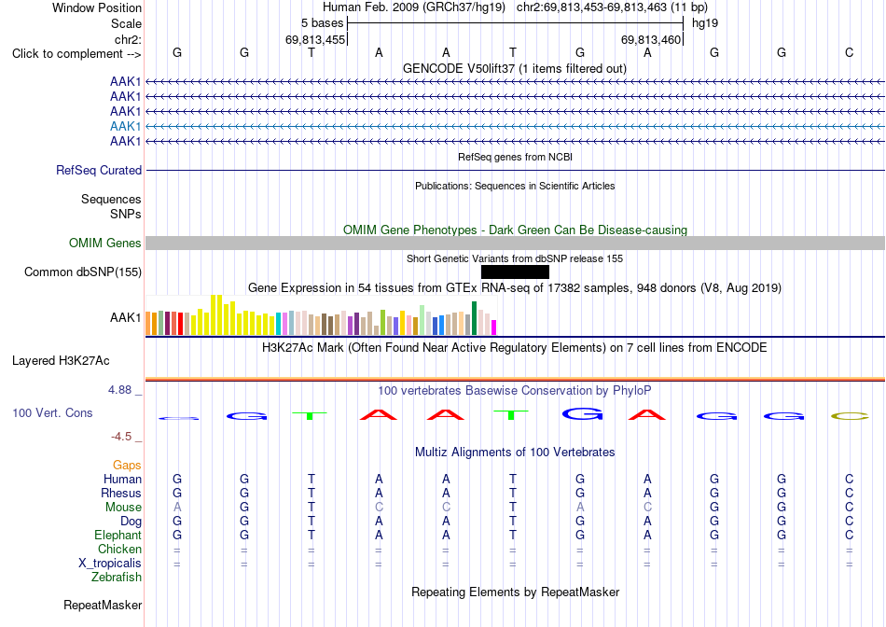Click the gray OMIM Genes bar

(515, 244)
